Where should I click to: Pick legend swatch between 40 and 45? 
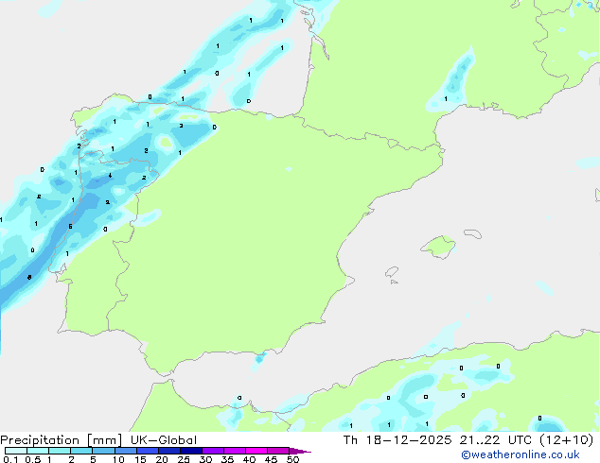click(x=256, y=451)
